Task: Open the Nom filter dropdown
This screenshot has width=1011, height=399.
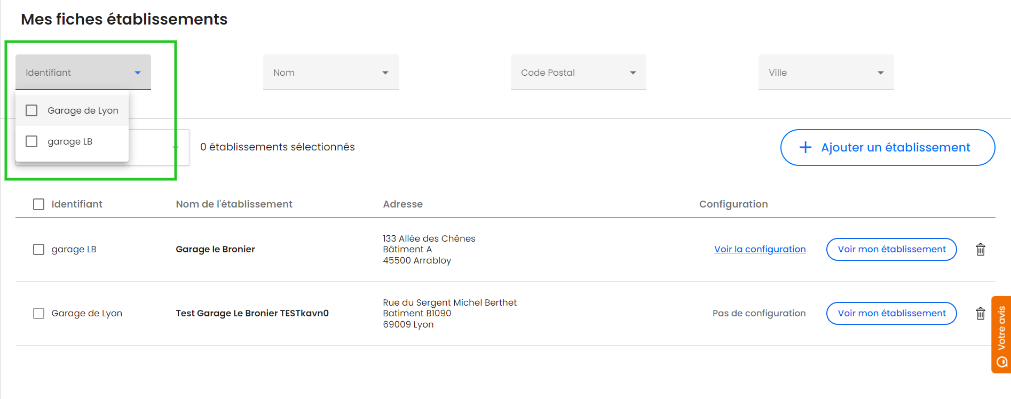Action: (x=331, y=72)
